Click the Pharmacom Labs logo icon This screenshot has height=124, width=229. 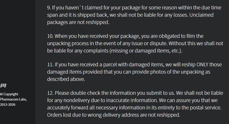click(x=3, y=85)
